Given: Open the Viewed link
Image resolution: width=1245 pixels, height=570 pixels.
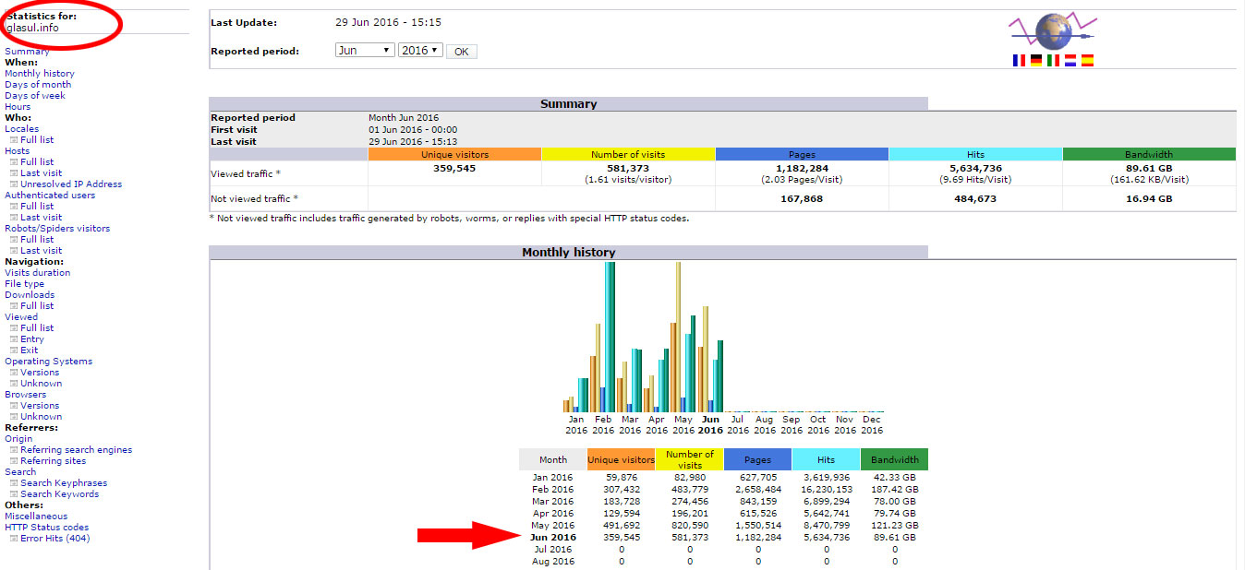Looking at the screenshot, I should tap(21, 317).
